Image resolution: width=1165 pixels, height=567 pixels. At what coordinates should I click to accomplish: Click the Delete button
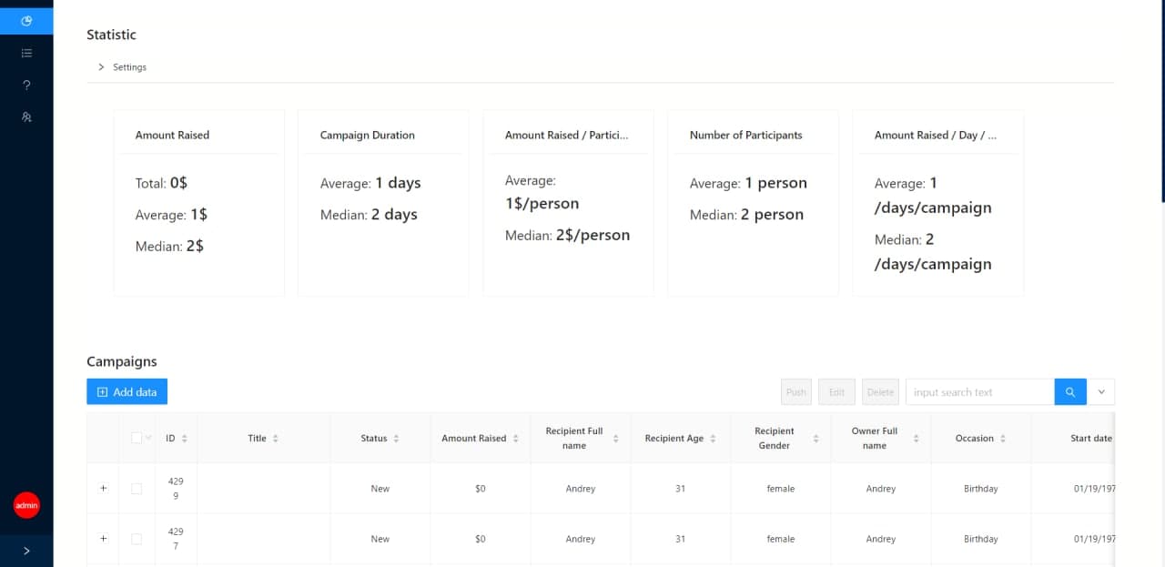pos(880,392)
